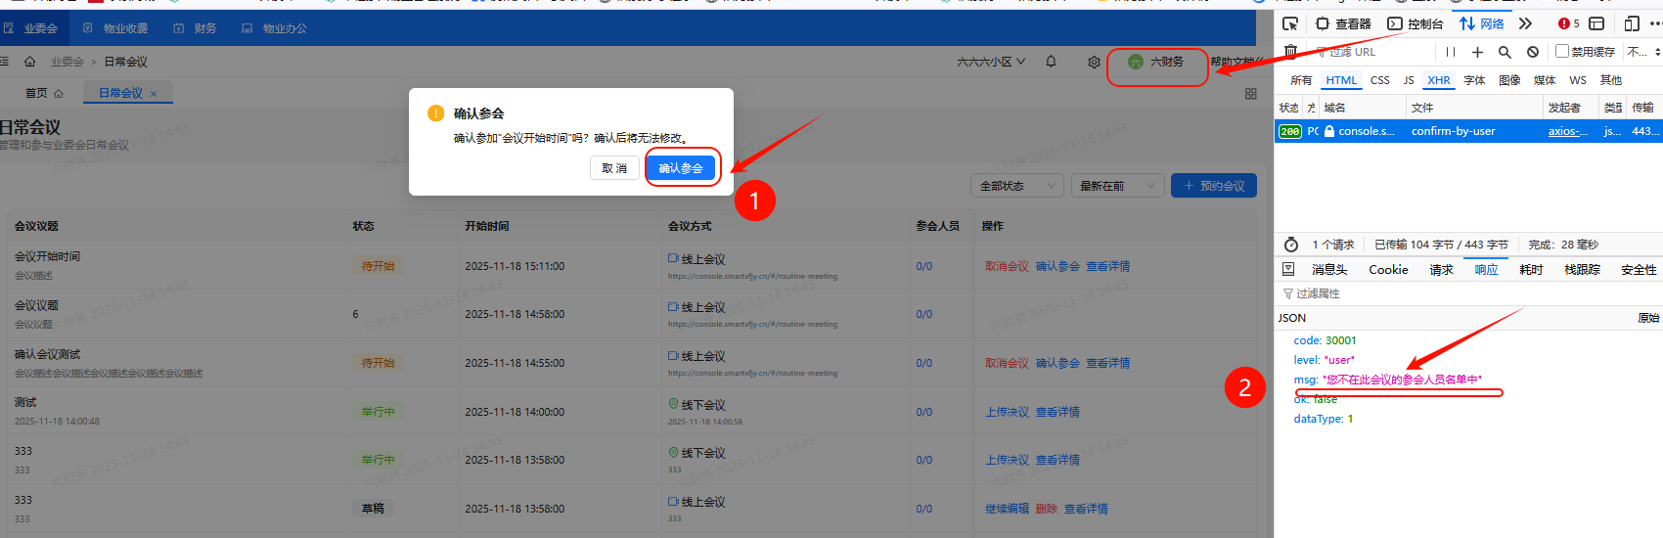Viewport: 1663px width, 538px height.
Task: Click the 确认参会 button in the dialog
Action: pyautogui.click(x=681, y=168)
